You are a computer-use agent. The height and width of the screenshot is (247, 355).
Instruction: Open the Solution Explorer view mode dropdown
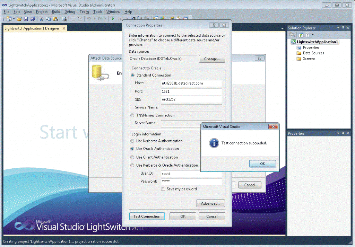point(312,35)
